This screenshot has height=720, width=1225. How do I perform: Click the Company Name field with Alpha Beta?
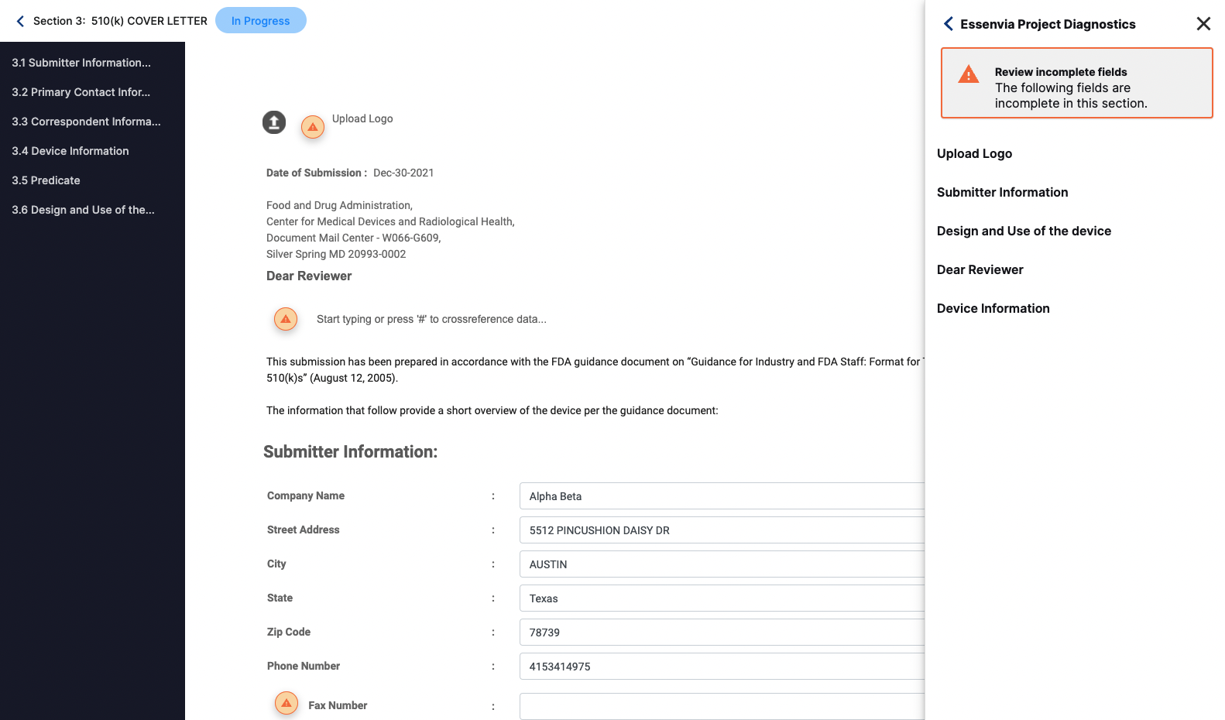[x=722, y=496]
